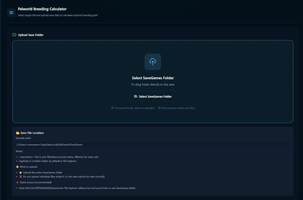303x200 pixels.
Task: Click the Palworld Breeding Calculator title
Action: pos(42,9)
